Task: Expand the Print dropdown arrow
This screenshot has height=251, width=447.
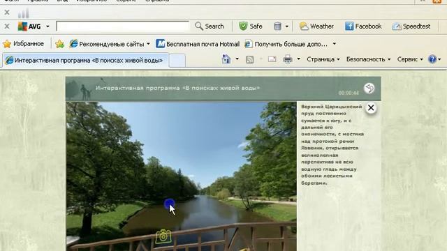Action: click(x=298, y=59)
